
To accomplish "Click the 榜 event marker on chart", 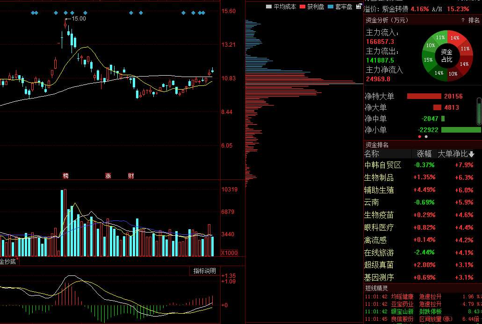I will (65, 176).
